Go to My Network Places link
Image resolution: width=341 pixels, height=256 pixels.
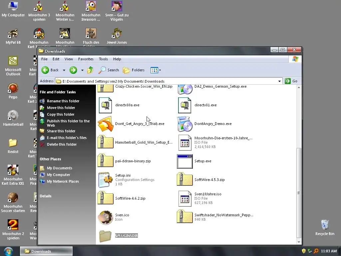pos(63,181)
